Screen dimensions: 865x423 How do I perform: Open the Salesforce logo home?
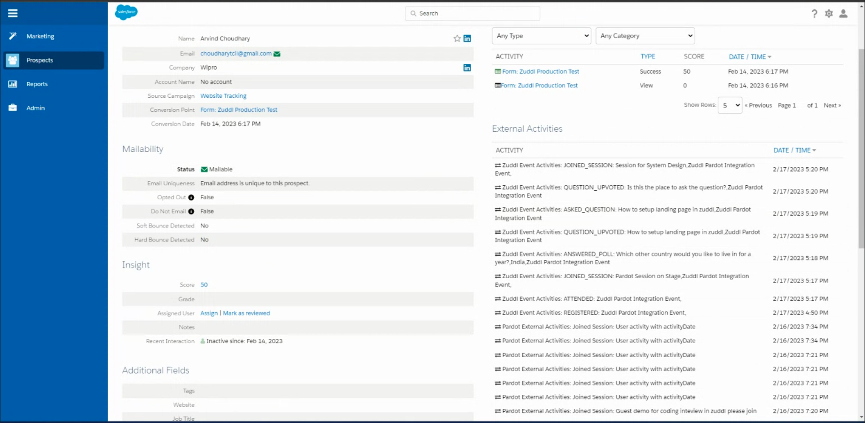click(126, 12)
